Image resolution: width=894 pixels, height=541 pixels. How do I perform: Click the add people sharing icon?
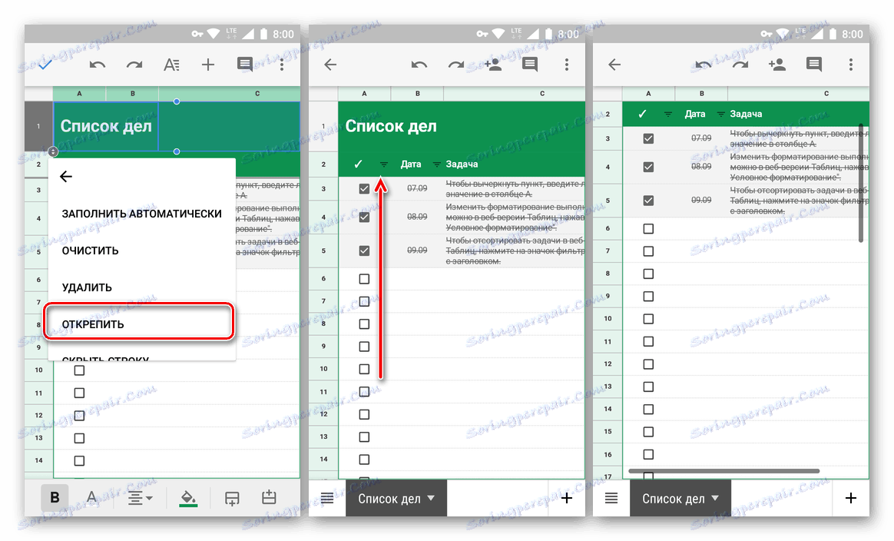tap(492, 65)
